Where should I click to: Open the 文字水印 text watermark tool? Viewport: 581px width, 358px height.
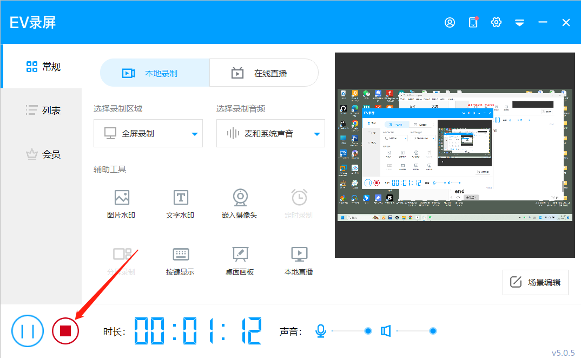180,204
